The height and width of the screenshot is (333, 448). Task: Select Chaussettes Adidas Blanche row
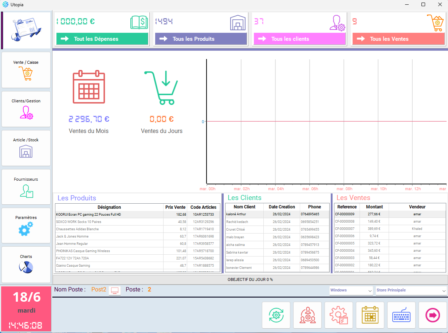138,229
